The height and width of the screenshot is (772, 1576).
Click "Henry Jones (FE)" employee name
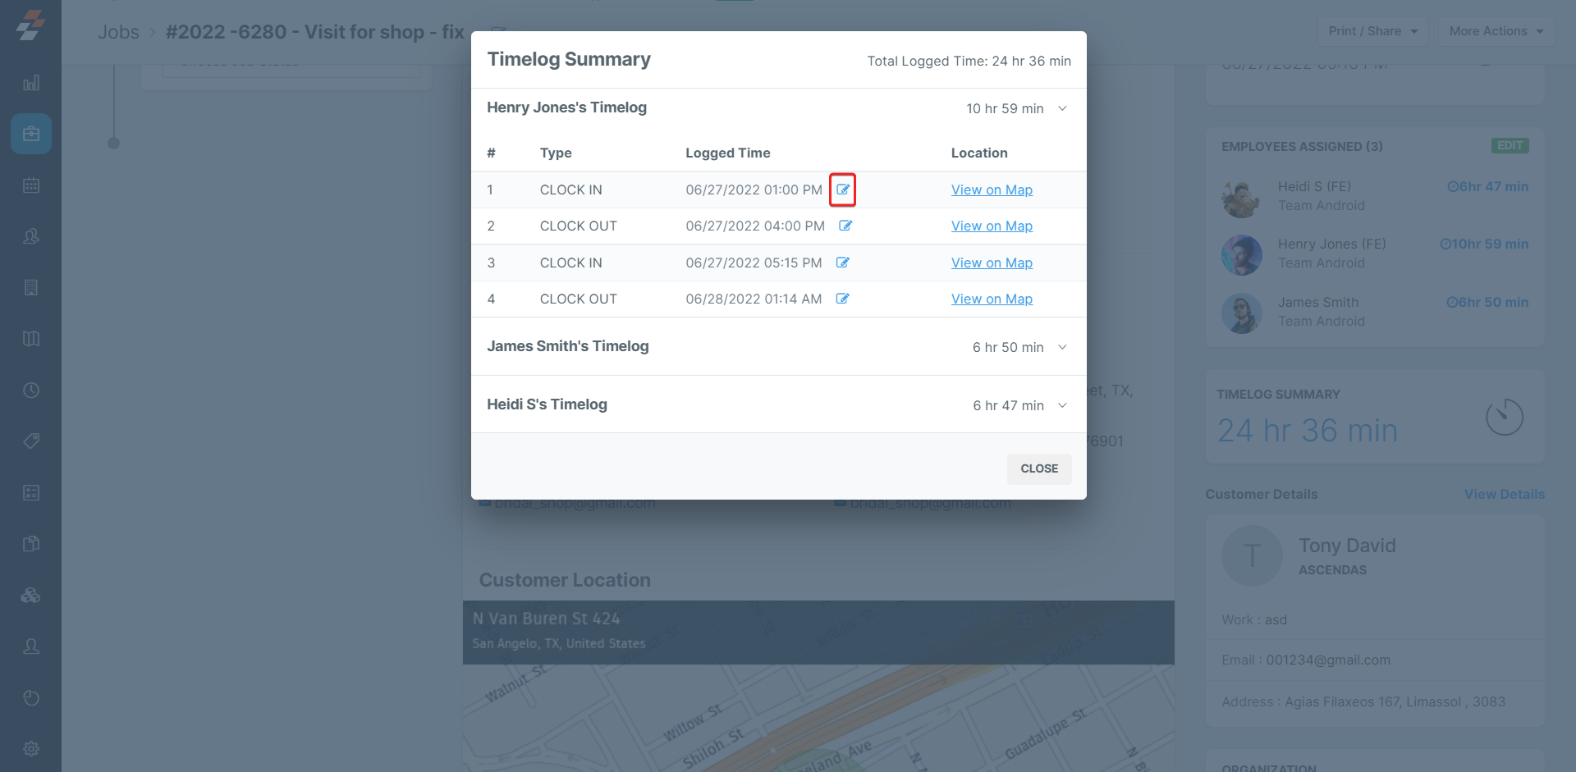1331,244
